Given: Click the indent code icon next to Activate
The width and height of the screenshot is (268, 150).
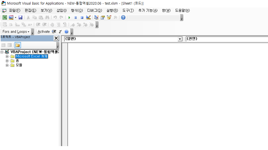Looking at the screenshot, I should (x=54, y=32).
